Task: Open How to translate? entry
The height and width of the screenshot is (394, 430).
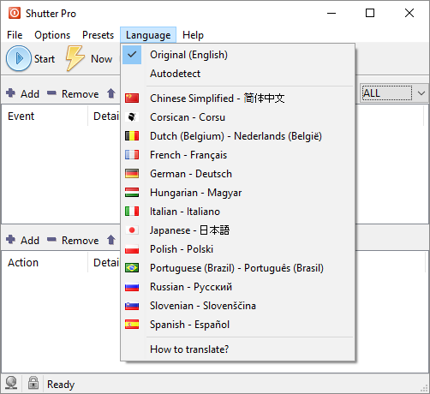Action: coord(237,349)
